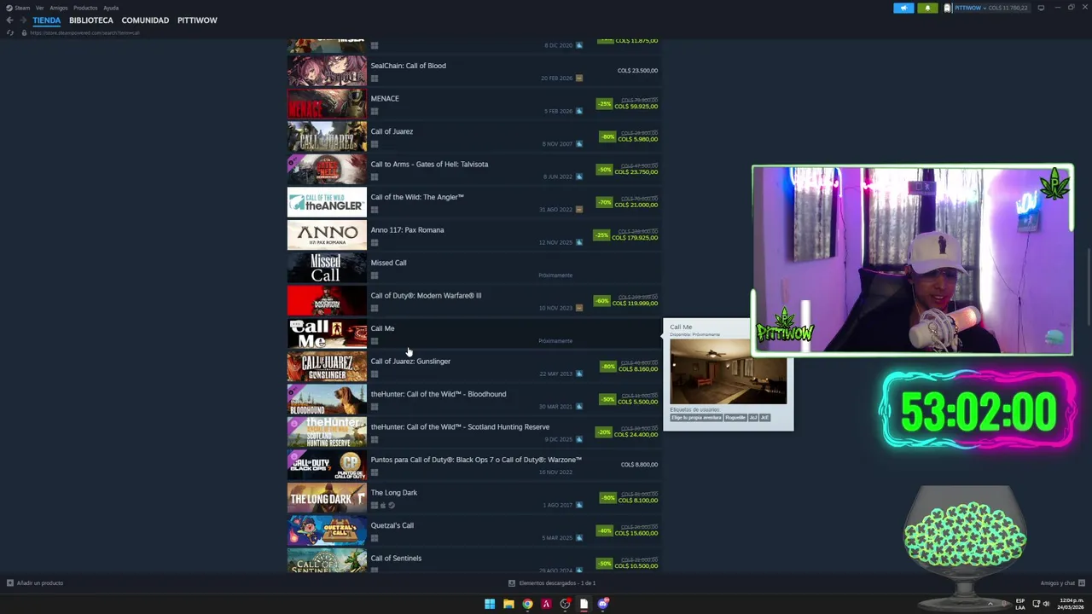Open Call of Juarez search result

473,136
